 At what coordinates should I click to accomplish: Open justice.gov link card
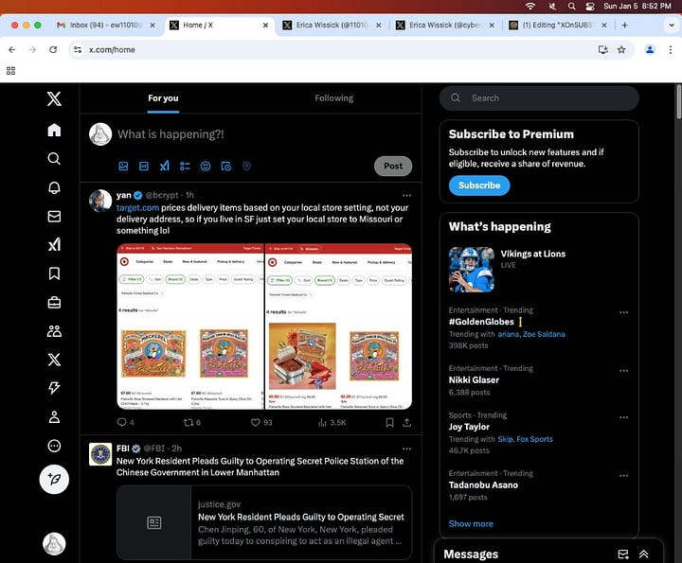pos(264,522)
